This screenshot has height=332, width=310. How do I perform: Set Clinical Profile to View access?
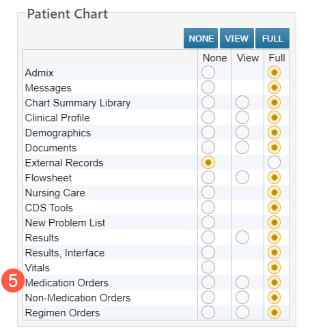[x=242, y=117]
